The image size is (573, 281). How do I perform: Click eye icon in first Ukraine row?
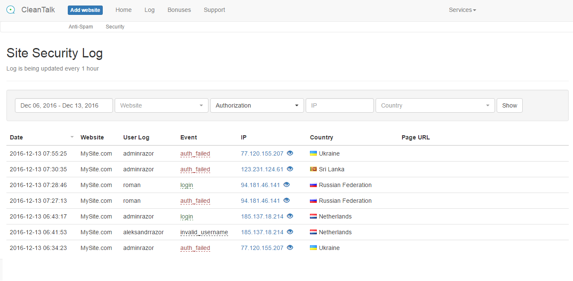tap(290, 153)
